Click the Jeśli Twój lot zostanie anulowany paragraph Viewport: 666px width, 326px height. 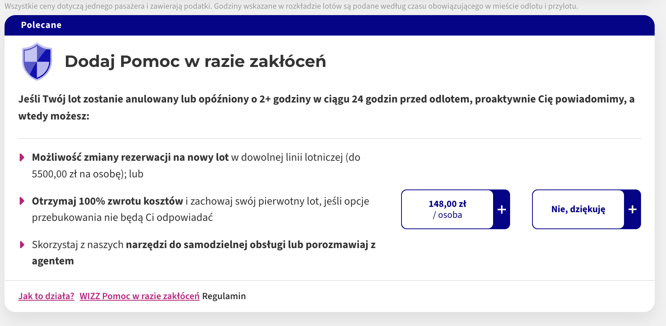click(x=327, y=107)
